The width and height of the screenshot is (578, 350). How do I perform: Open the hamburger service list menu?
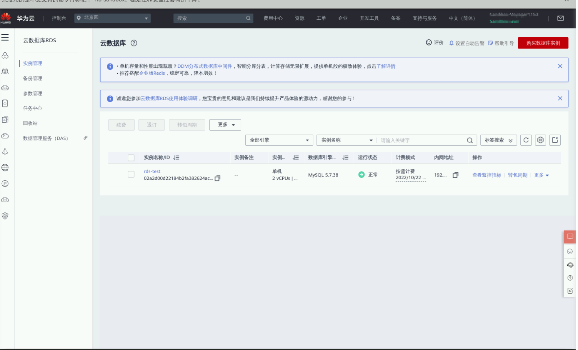pos(5,37)
